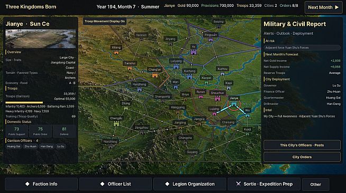Click the Chengdu city castle icon
Image resolution: width=346 pixels, height=193 pixels.
(x=116, y=123)
